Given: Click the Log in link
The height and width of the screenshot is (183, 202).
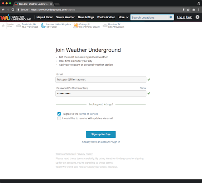Looking at the screenshot, I should pyautogui.click(x=181, y=17).
